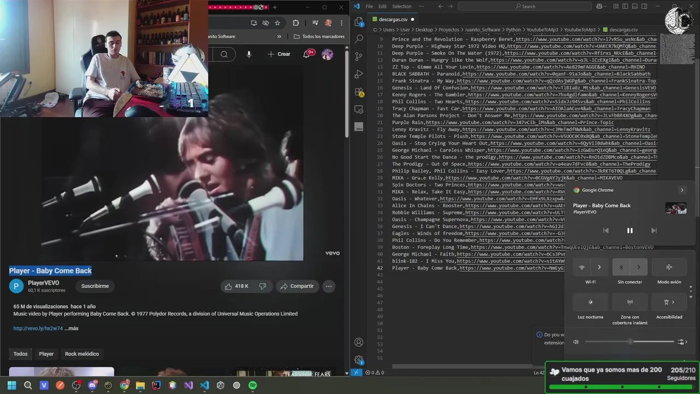Adjust the system volume slider
The width and height of the screenshot is (700, 394).
click(629, 342)
